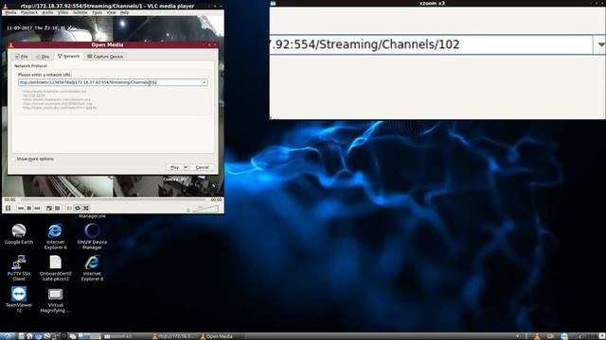Select the OnboardCertificate.pkcs12 file icon
Image resolution: width=606 pixels, height=340 pixels.
click(x=55, y=268)
